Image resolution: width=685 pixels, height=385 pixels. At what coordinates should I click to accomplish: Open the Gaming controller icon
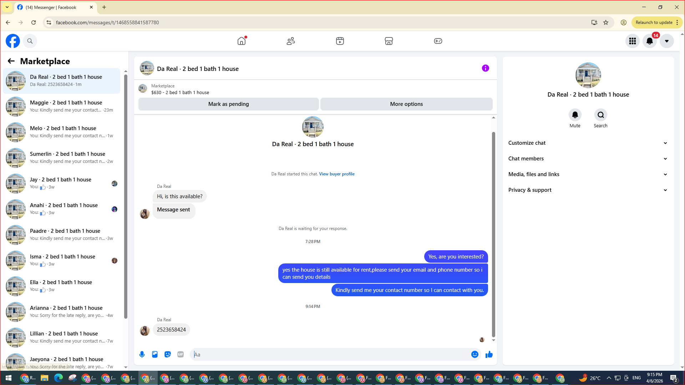tap(438, 41)
